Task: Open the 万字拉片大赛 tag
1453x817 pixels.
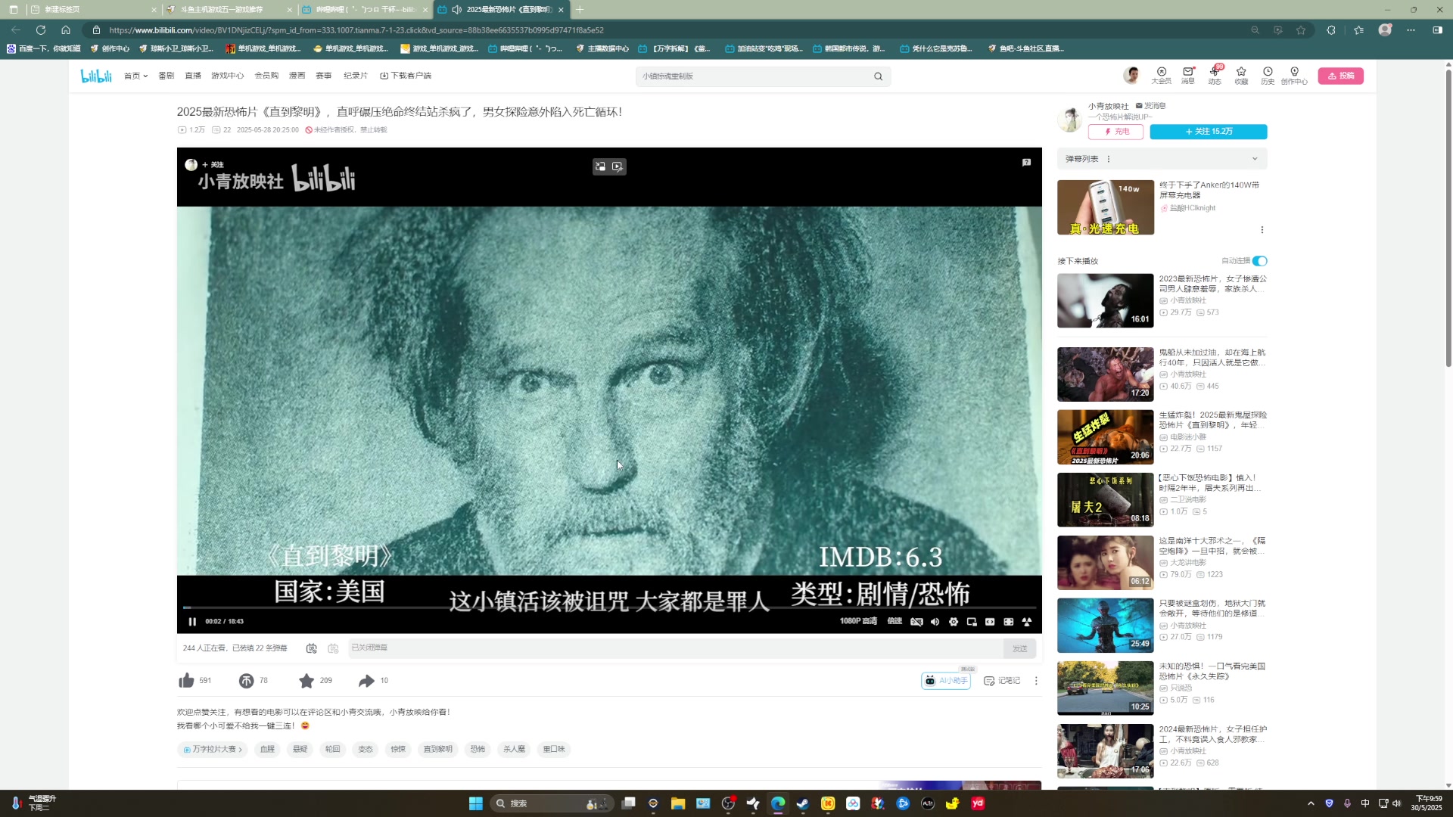Action: (x=213, y=750)
